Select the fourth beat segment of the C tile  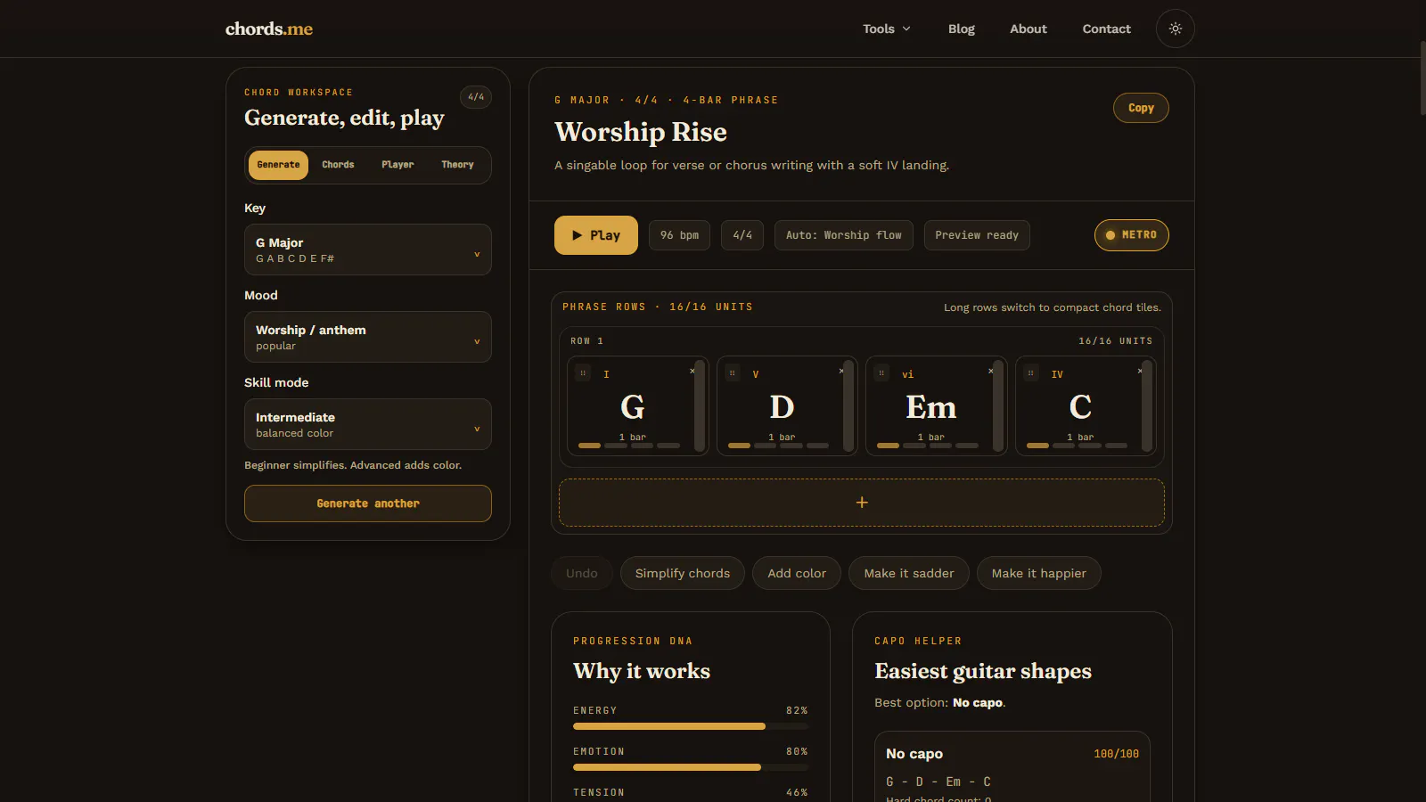[x=1116, y=446]
